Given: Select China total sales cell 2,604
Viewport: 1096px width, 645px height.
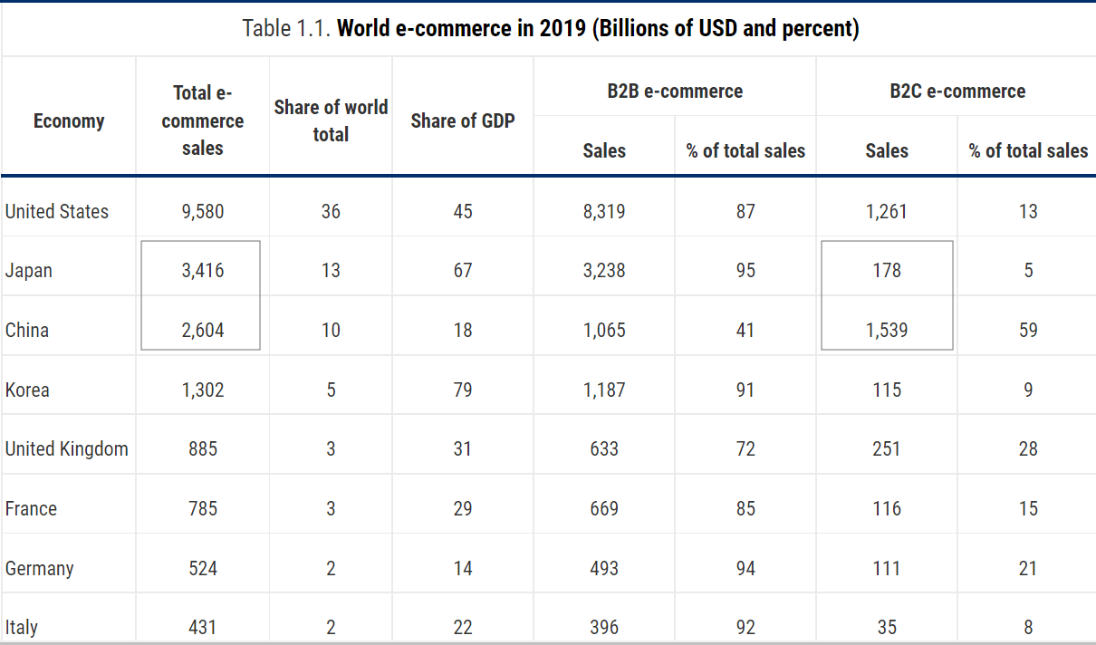Looking at the screenshot, I should tap(203, 331).
